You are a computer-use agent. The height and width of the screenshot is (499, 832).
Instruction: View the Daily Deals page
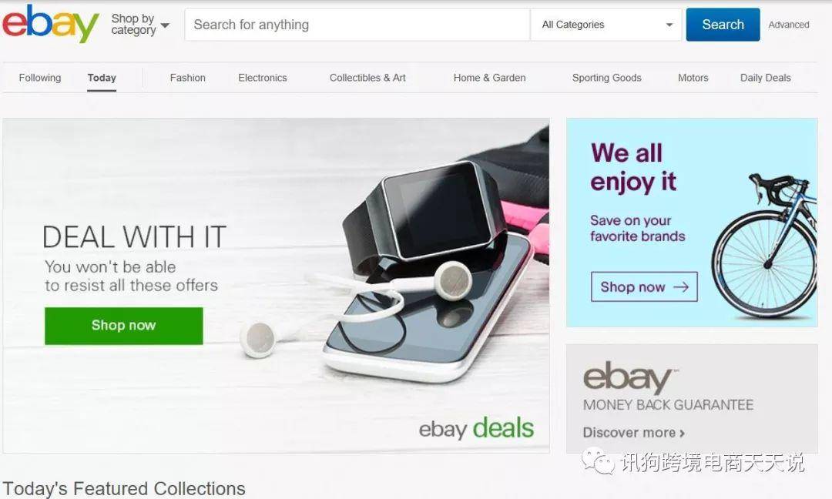(765, 78)
